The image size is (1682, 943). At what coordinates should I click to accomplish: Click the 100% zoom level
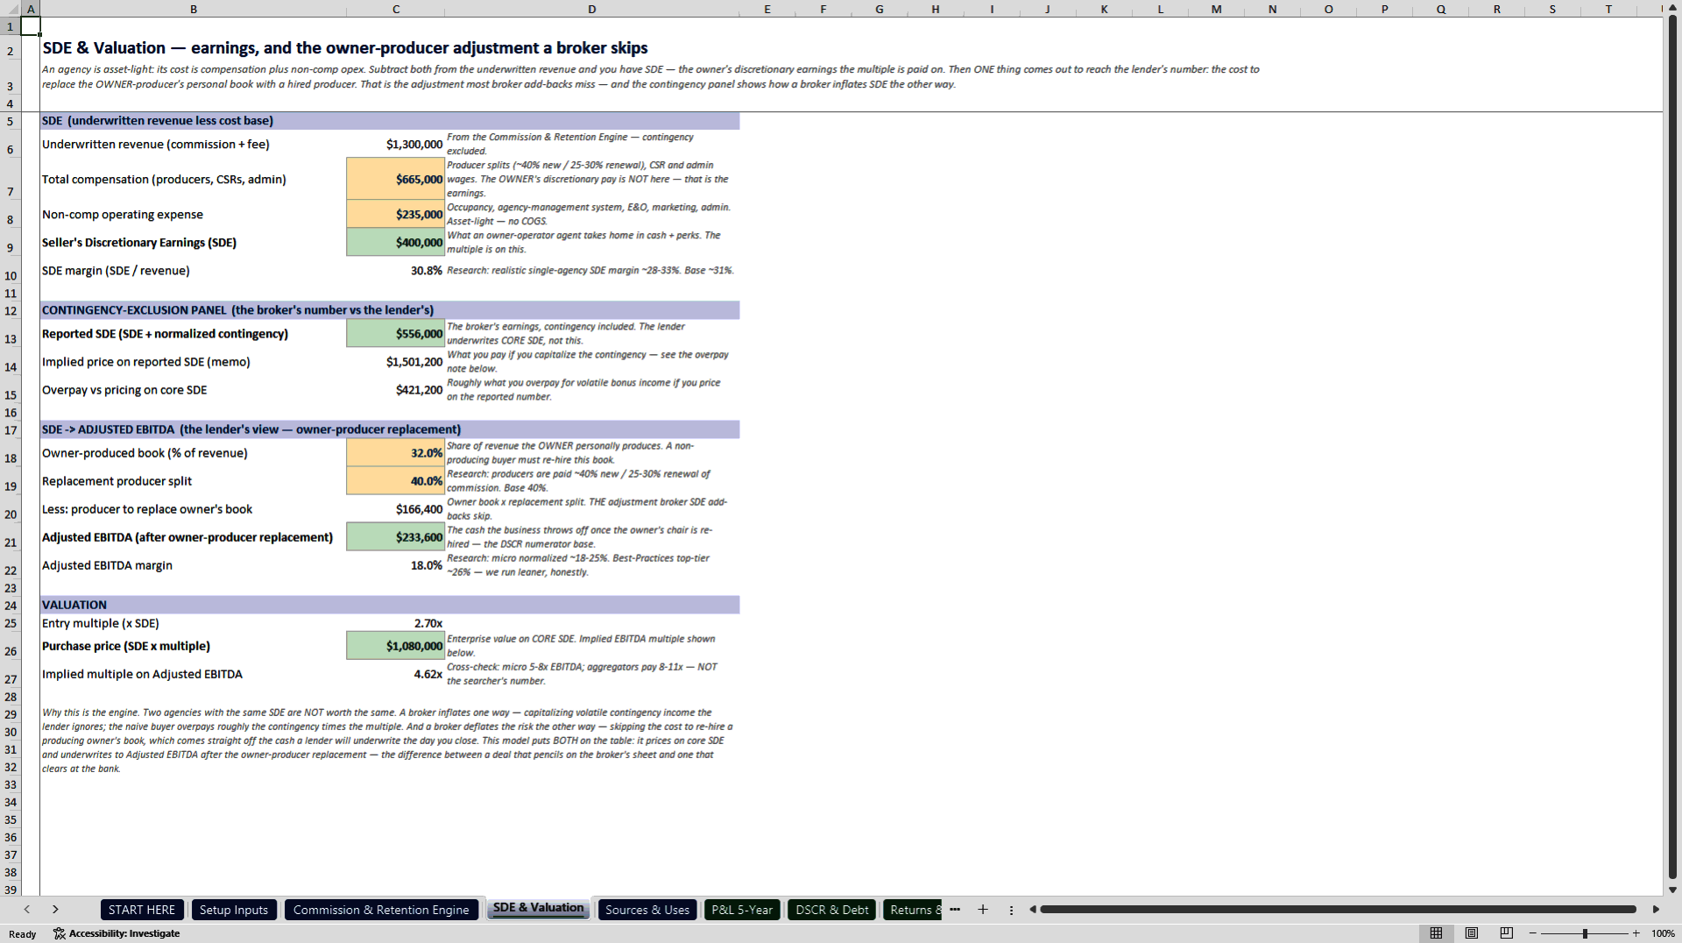click(x=1663, y=933)
